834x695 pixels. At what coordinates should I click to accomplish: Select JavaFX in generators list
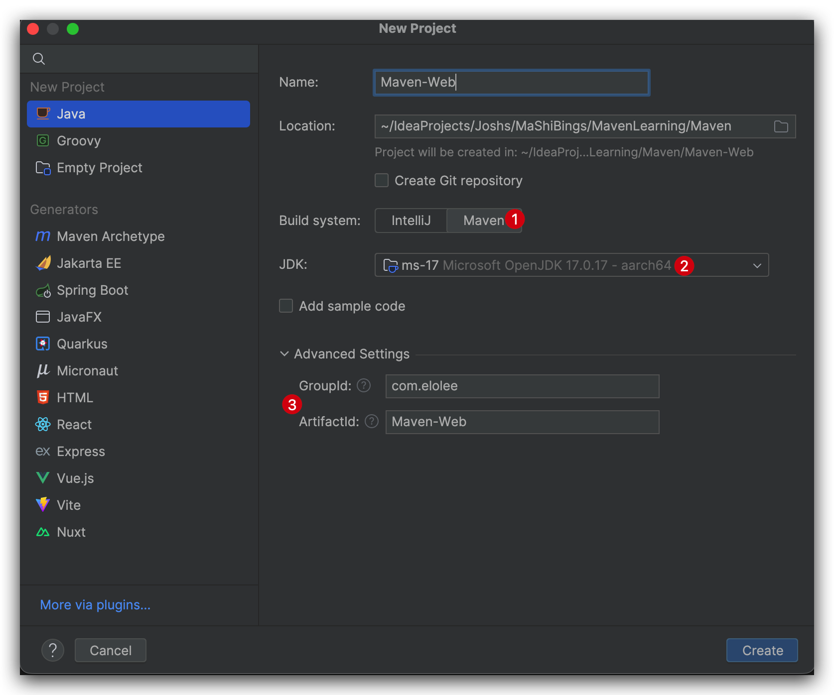click(x=139, y=317)
